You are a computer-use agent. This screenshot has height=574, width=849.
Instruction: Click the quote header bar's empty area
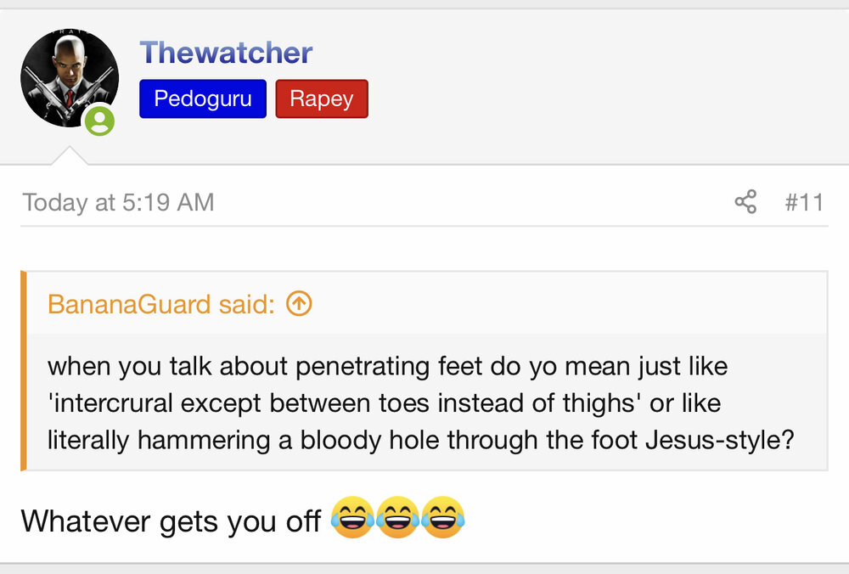pos(560,303)
